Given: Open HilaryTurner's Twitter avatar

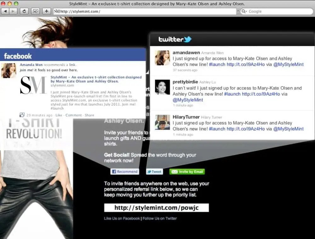Looking at the screenshot, I should coord(162,122).
